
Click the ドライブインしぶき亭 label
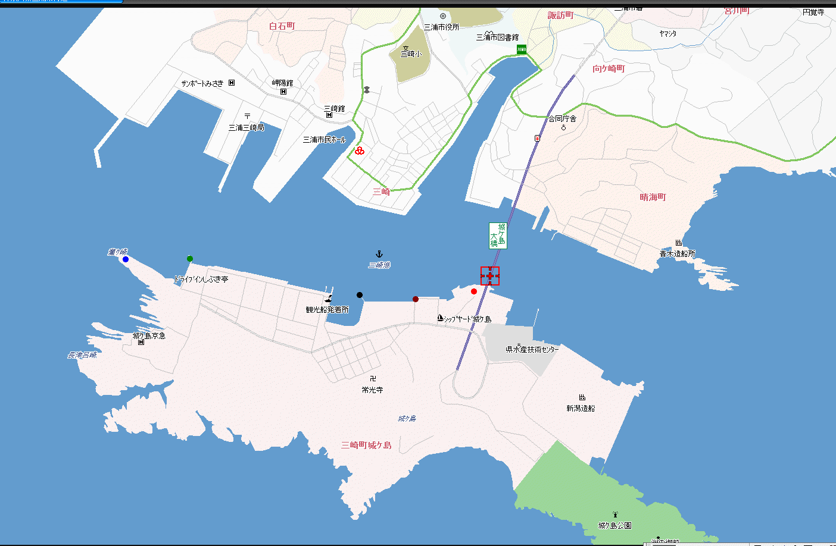(x=201, y=279)
